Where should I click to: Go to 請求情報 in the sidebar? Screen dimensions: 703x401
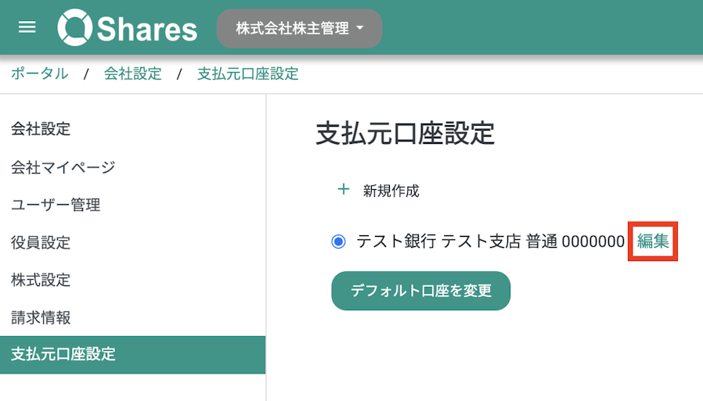point(41,317)
